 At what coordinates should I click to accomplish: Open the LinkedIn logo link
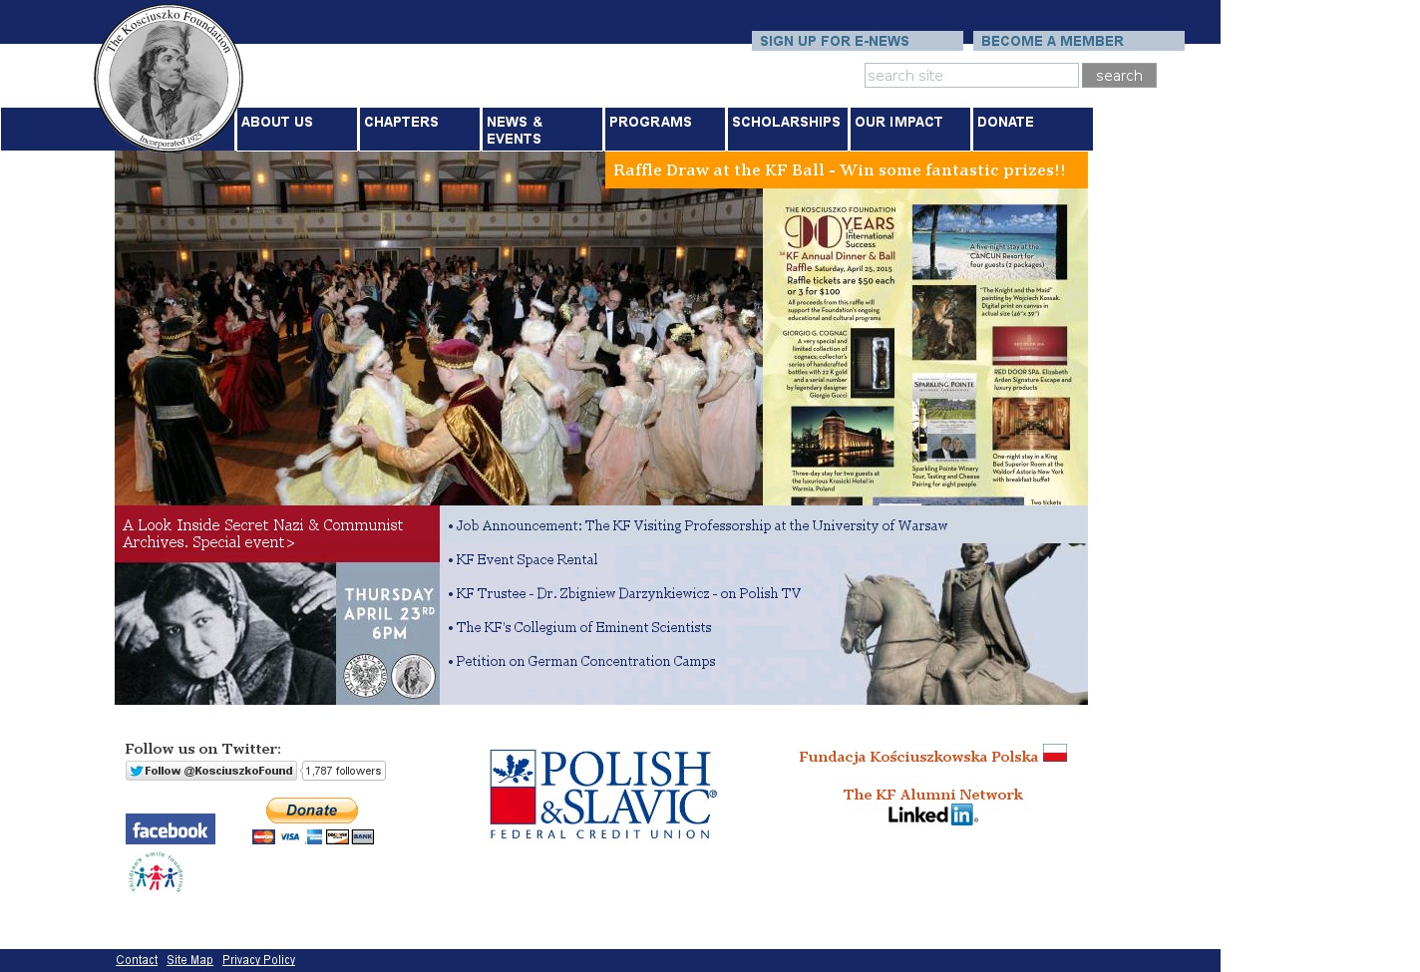pyautogui.click(x=932, y=814)
